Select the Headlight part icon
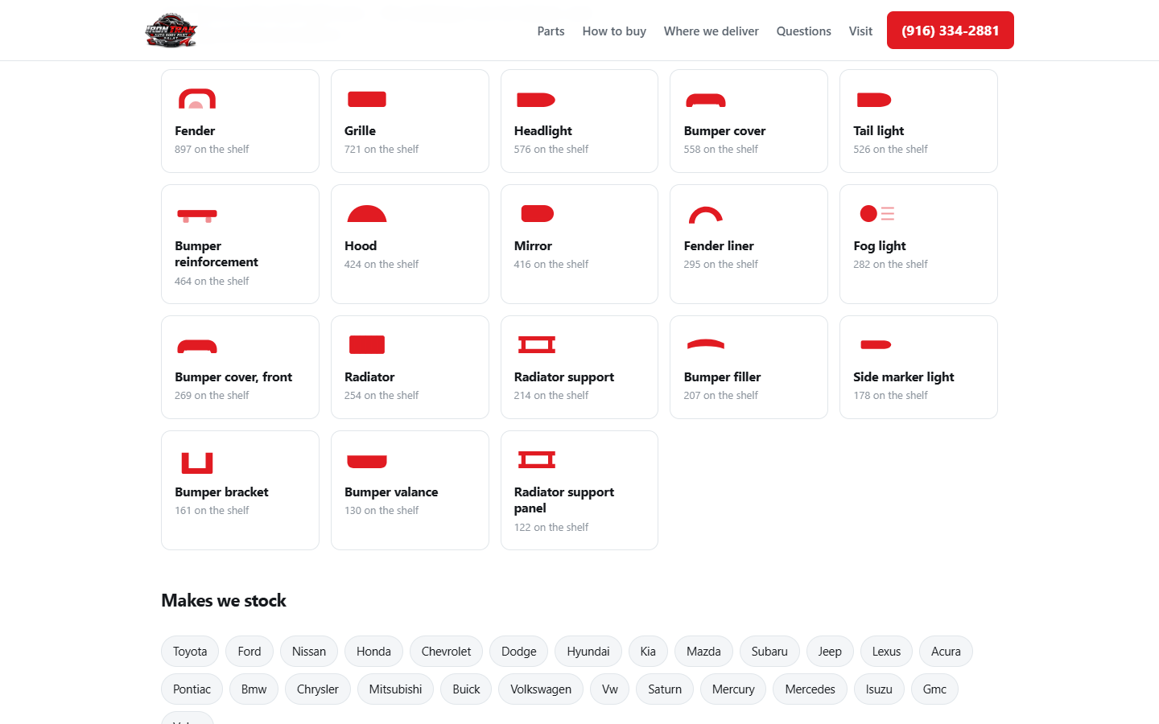 [536, 100]
